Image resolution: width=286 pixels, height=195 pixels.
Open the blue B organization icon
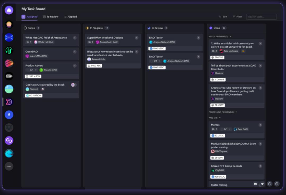pyautogui.click(x=9, y=115)
